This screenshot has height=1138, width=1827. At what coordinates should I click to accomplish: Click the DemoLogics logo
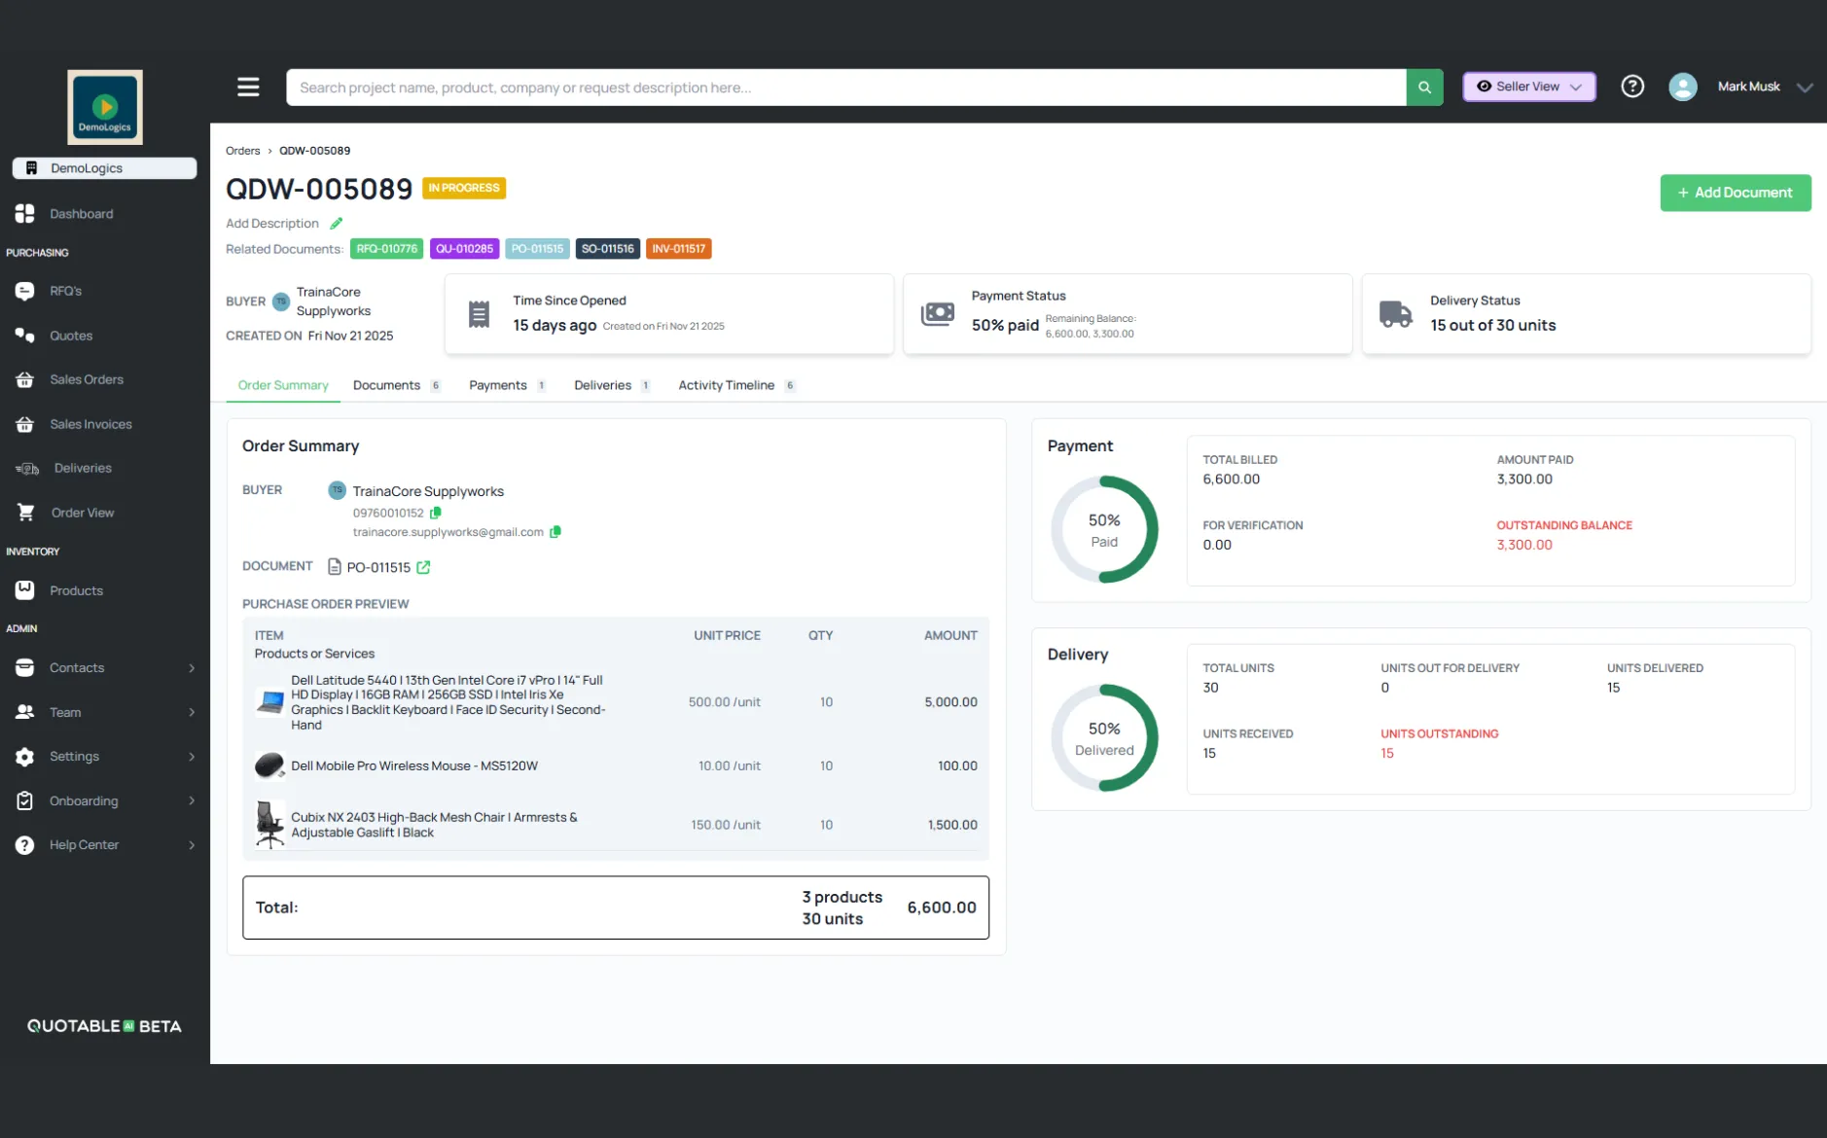point(104,107)
